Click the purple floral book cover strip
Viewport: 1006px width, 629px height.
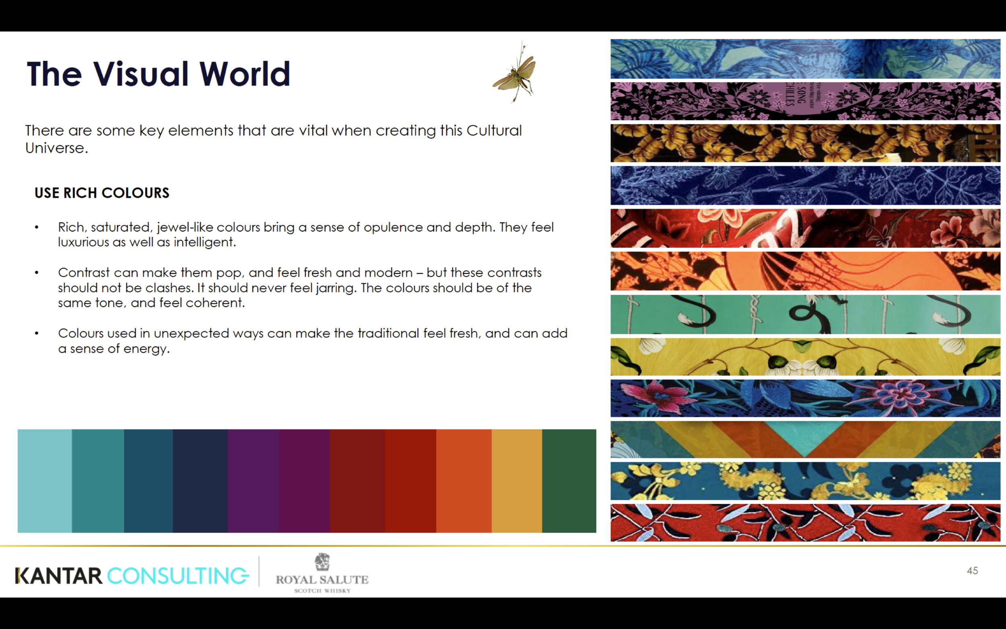coord(805,101)
